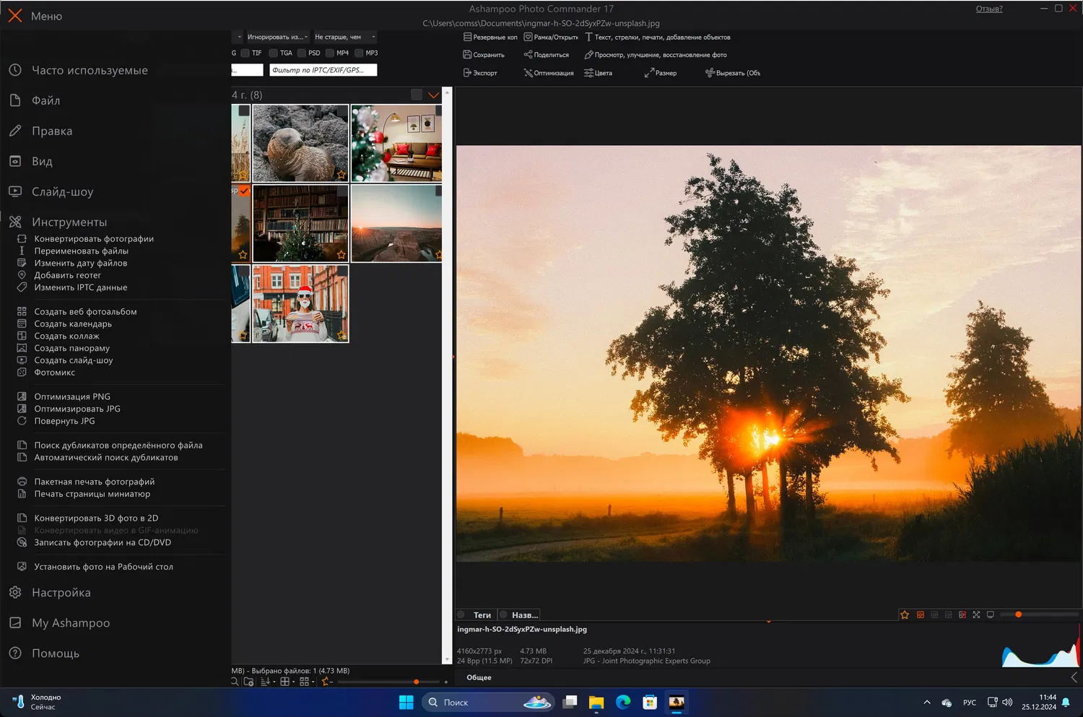Open the "Не старше, чем" dropdown
Screen dimensions: 1083x717
coord(344,37)
